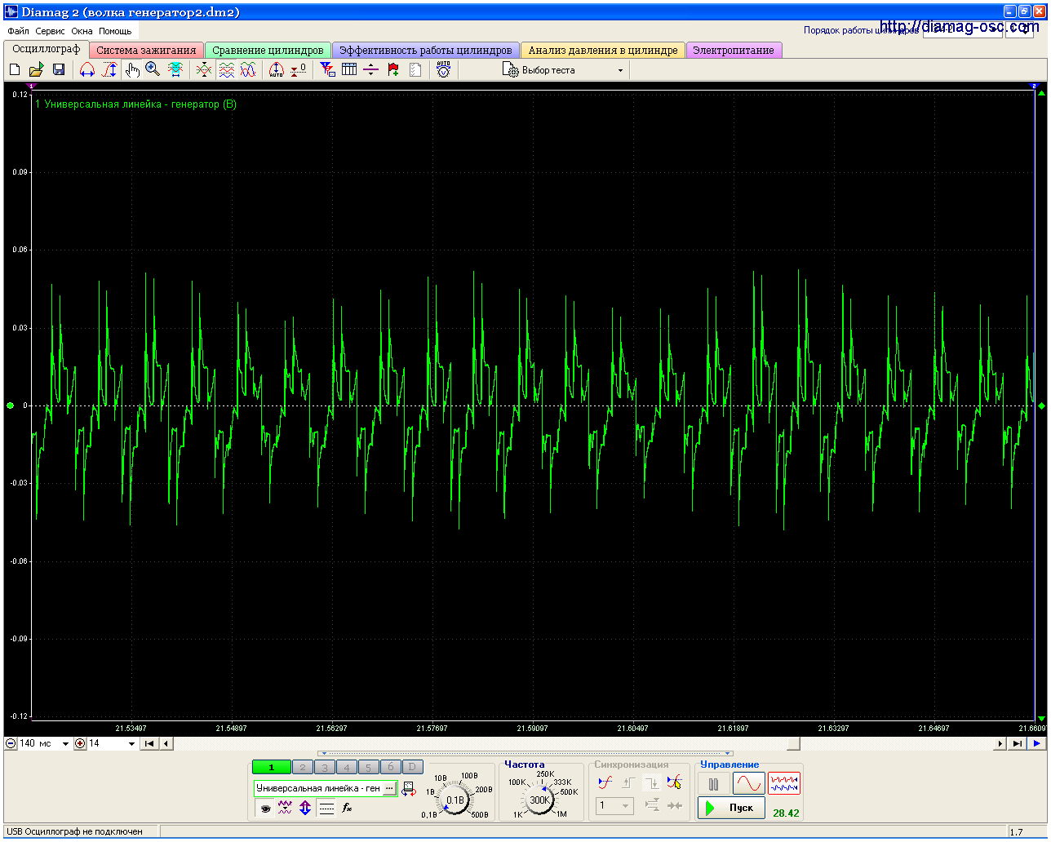Screen dimensions: 1051x842
Task: Click horizontal timeline scrollbar thumb
Action: [x=793, y=744]
